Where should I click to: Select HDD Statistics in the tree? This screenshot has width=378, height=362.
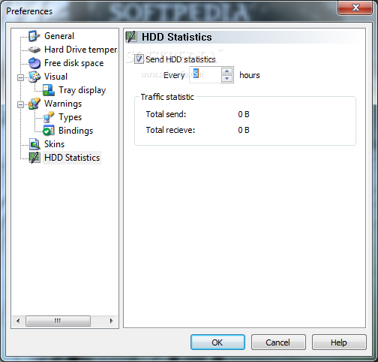coord(72,158)
